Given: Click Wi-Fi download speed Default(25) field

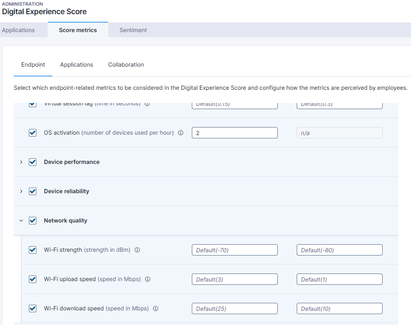Looking at the screenshot, I should [x=234, y=309].
